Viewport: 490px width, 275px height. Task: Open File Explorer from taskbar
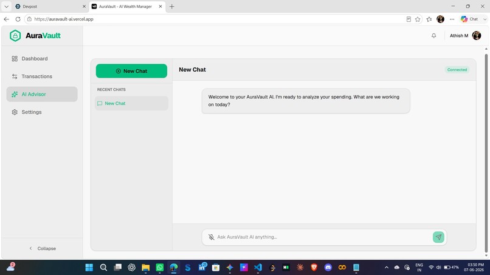coord(146,268)
